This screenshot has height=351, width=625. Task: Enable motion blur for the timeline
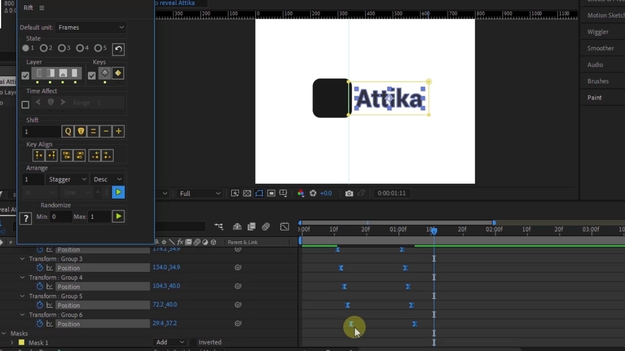[x=266, y=227]
